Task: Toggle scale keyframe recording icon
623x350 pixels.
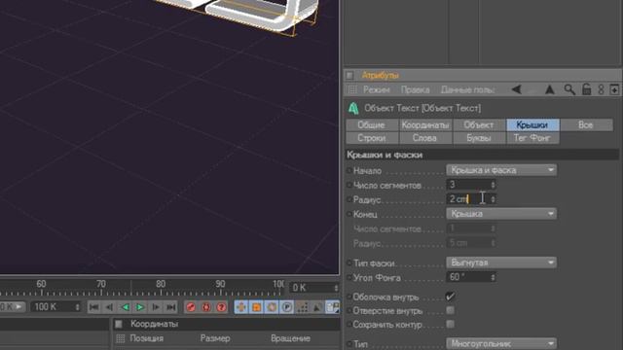Action: (x=256, y=307)
